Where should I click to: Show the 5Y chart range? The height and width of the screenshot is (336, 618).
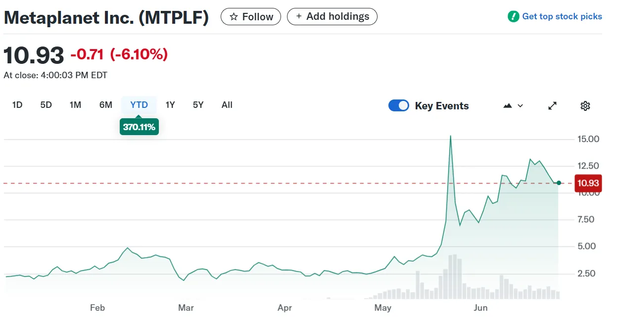coord(198,105)
